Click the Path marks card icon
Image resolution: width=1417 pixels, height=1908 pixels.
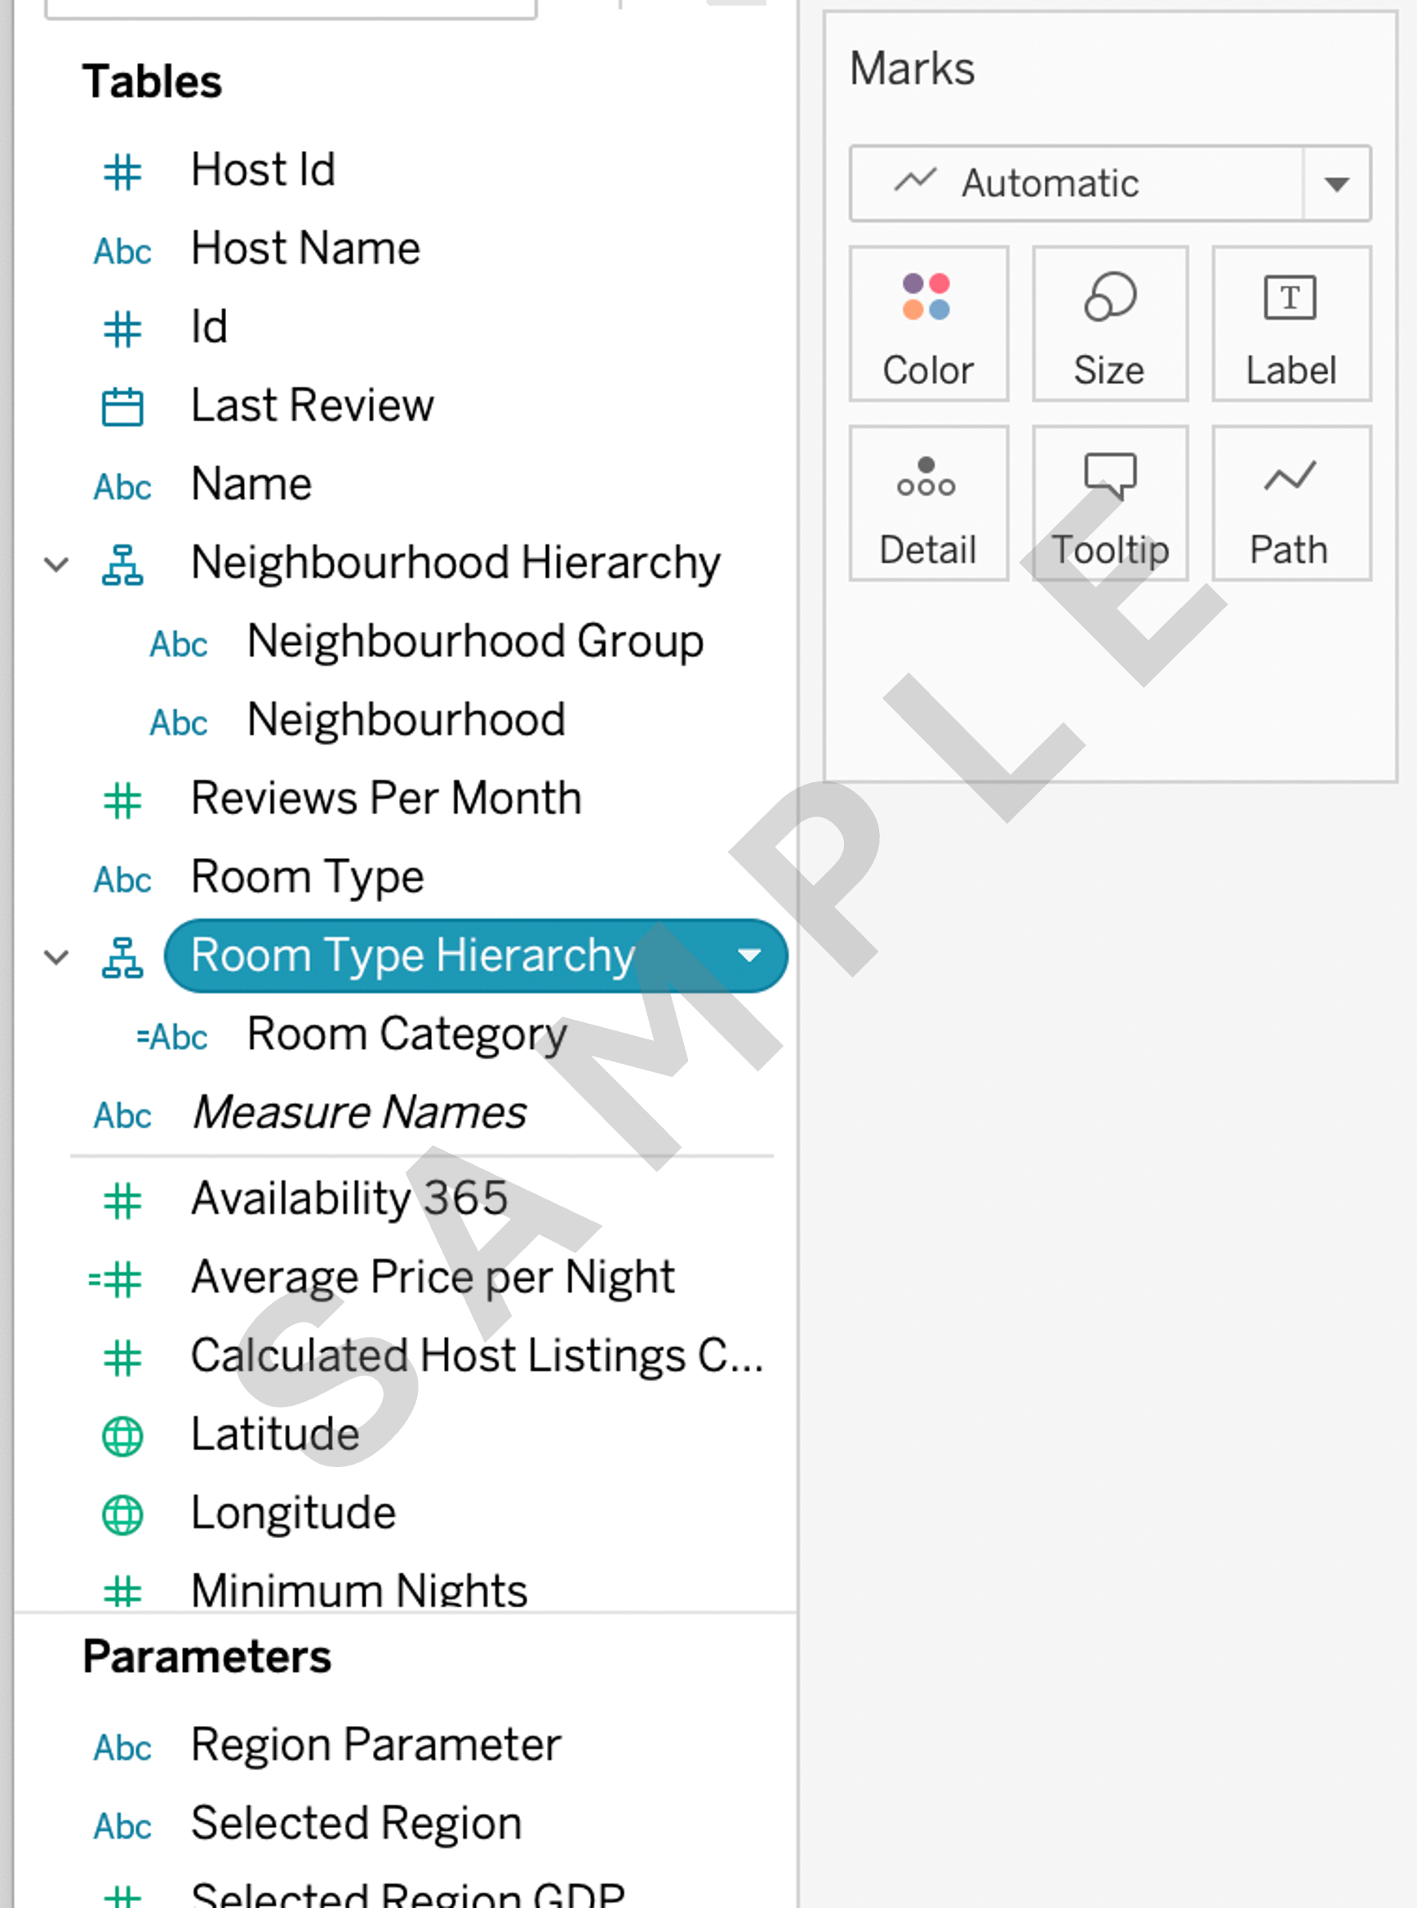[1289, 477]
